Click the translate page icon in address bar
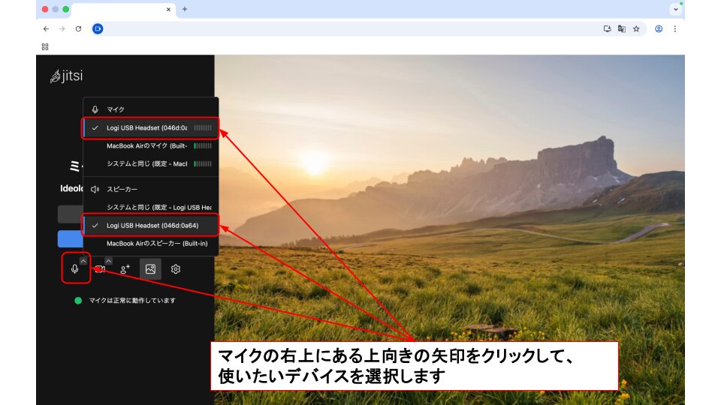The height and width of the screenshot is (405, 721). [x=622, y=28]
